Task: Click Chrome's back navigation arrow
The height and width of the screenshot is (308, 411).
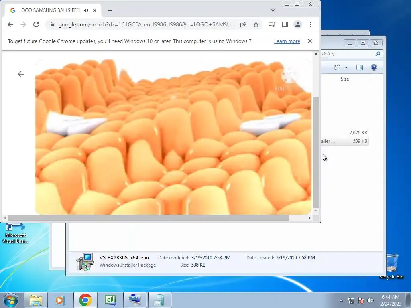Action: 10,24
